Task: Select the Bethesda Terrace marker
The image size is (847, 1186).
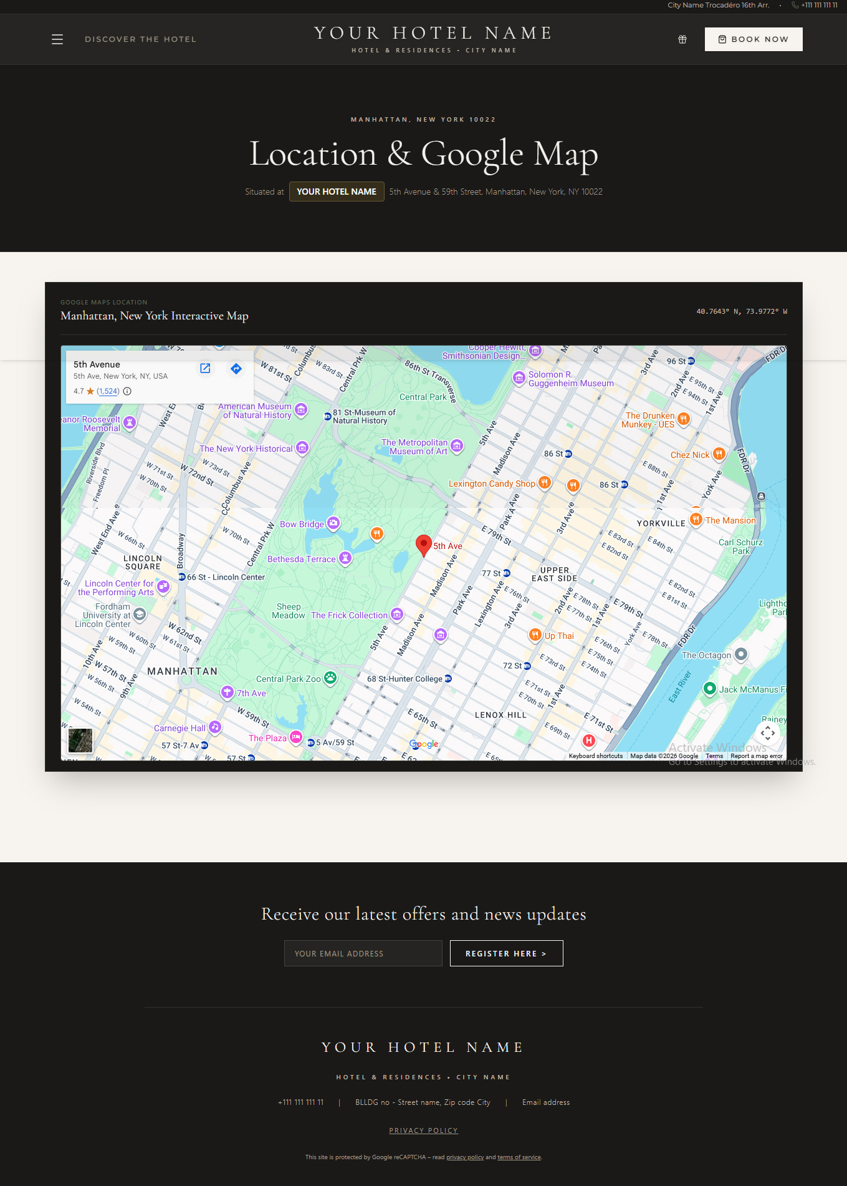Action: point(345,558)
